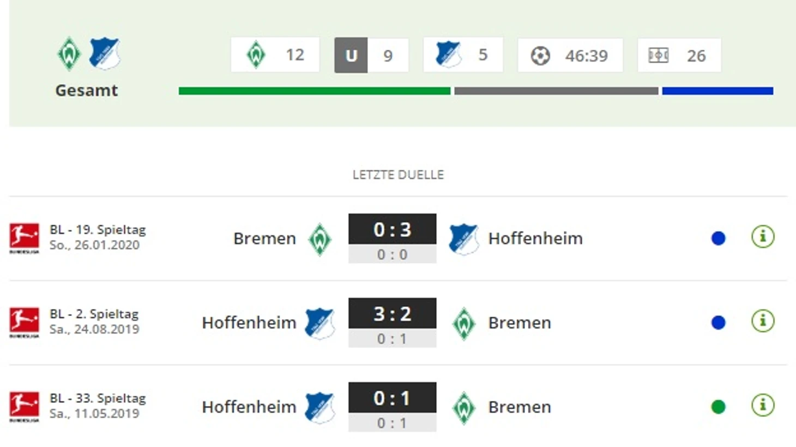Click the green Bremen segment of results bar
The width and height of the screenshot is (796, 447).
pyautogui.click(x=315, y=91)
